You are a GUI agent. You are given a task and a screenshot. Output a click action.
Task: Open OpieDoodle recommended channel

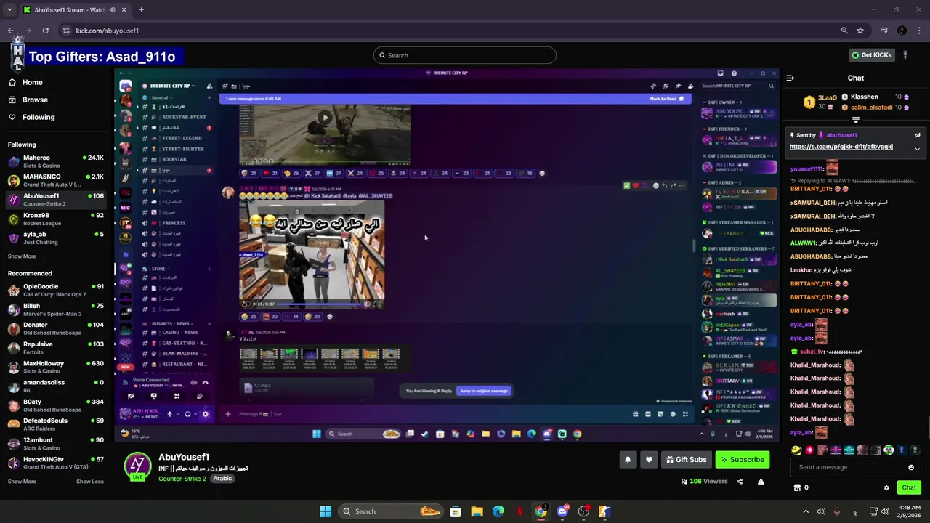point(56,290)
